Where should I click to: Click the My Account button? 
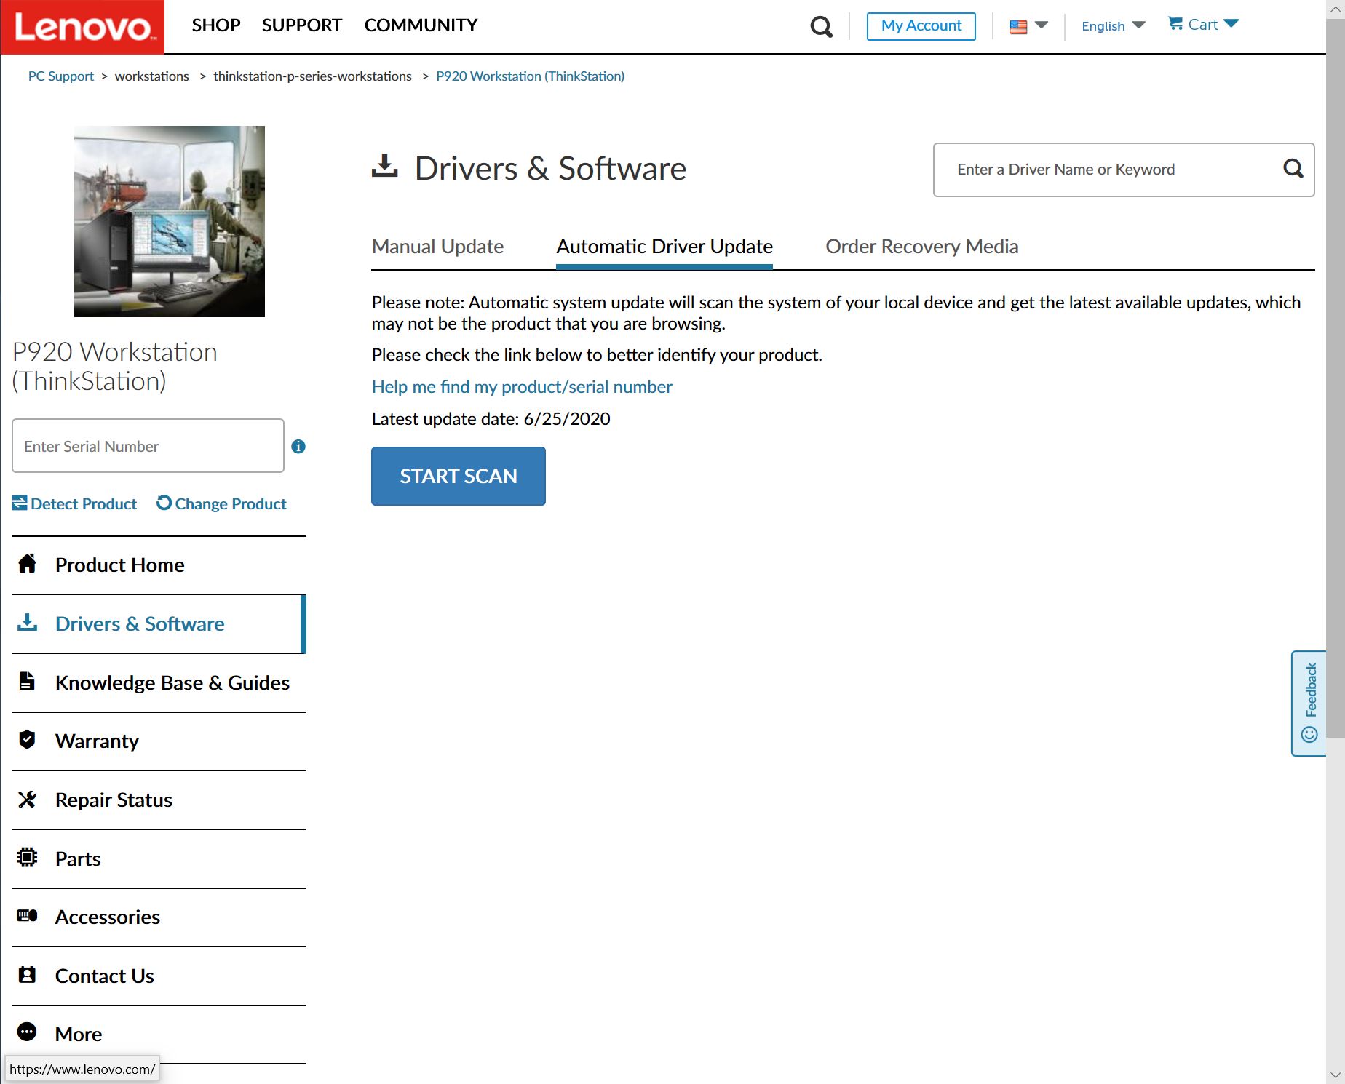[x=921, y=26]
